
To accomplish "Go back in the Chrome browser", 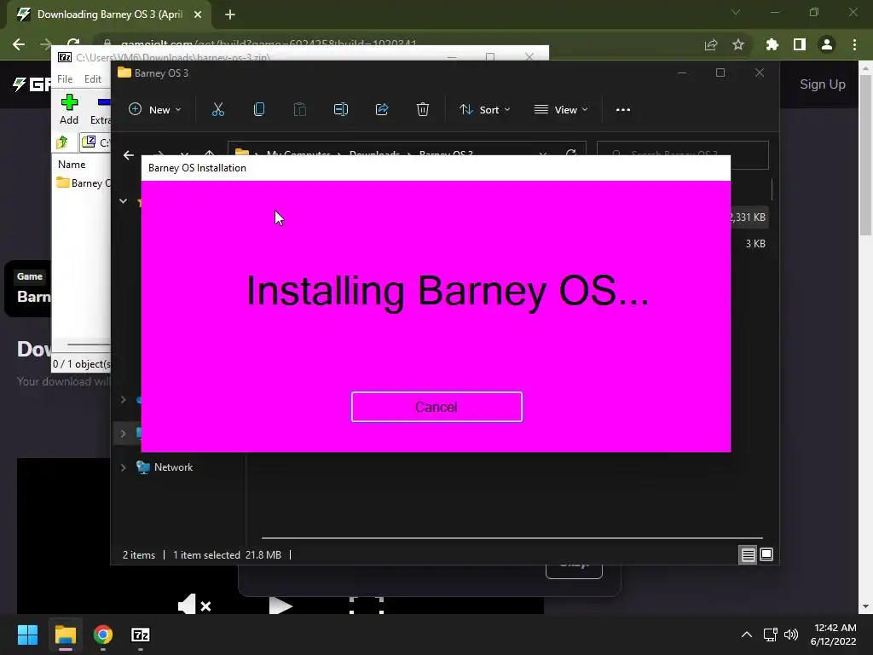I will tap(19, 44).
